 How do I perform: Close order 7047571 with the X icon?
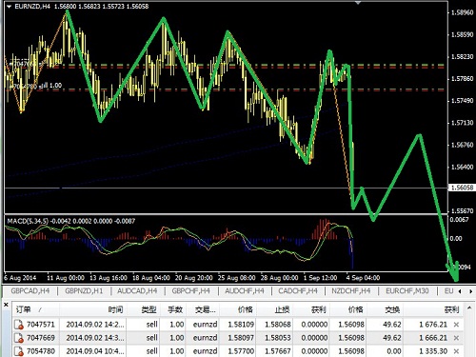click(456, 325)
